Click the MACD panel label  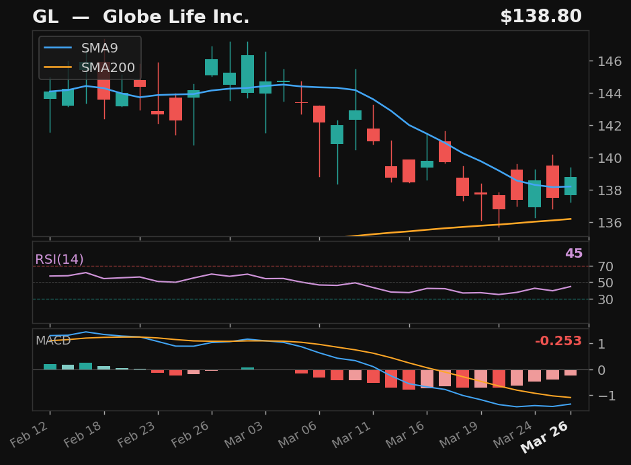tap(53, 341)
